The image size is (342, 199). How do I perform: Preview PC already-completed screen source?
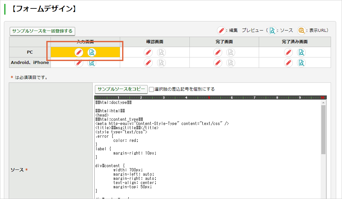pyautogui.click(x=302, y=53)
